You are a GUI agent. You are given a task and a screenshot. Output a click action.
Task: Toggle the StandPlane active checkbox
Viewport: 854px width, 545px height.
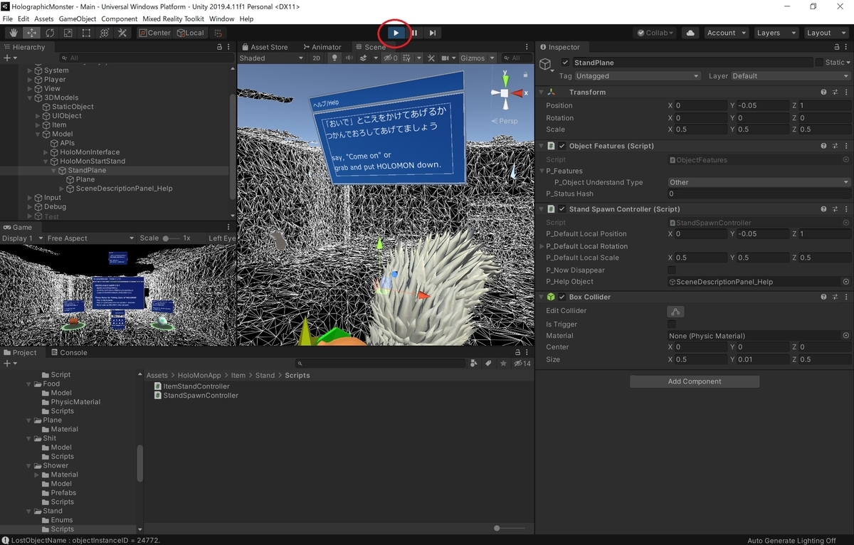[x=566, y=63]
